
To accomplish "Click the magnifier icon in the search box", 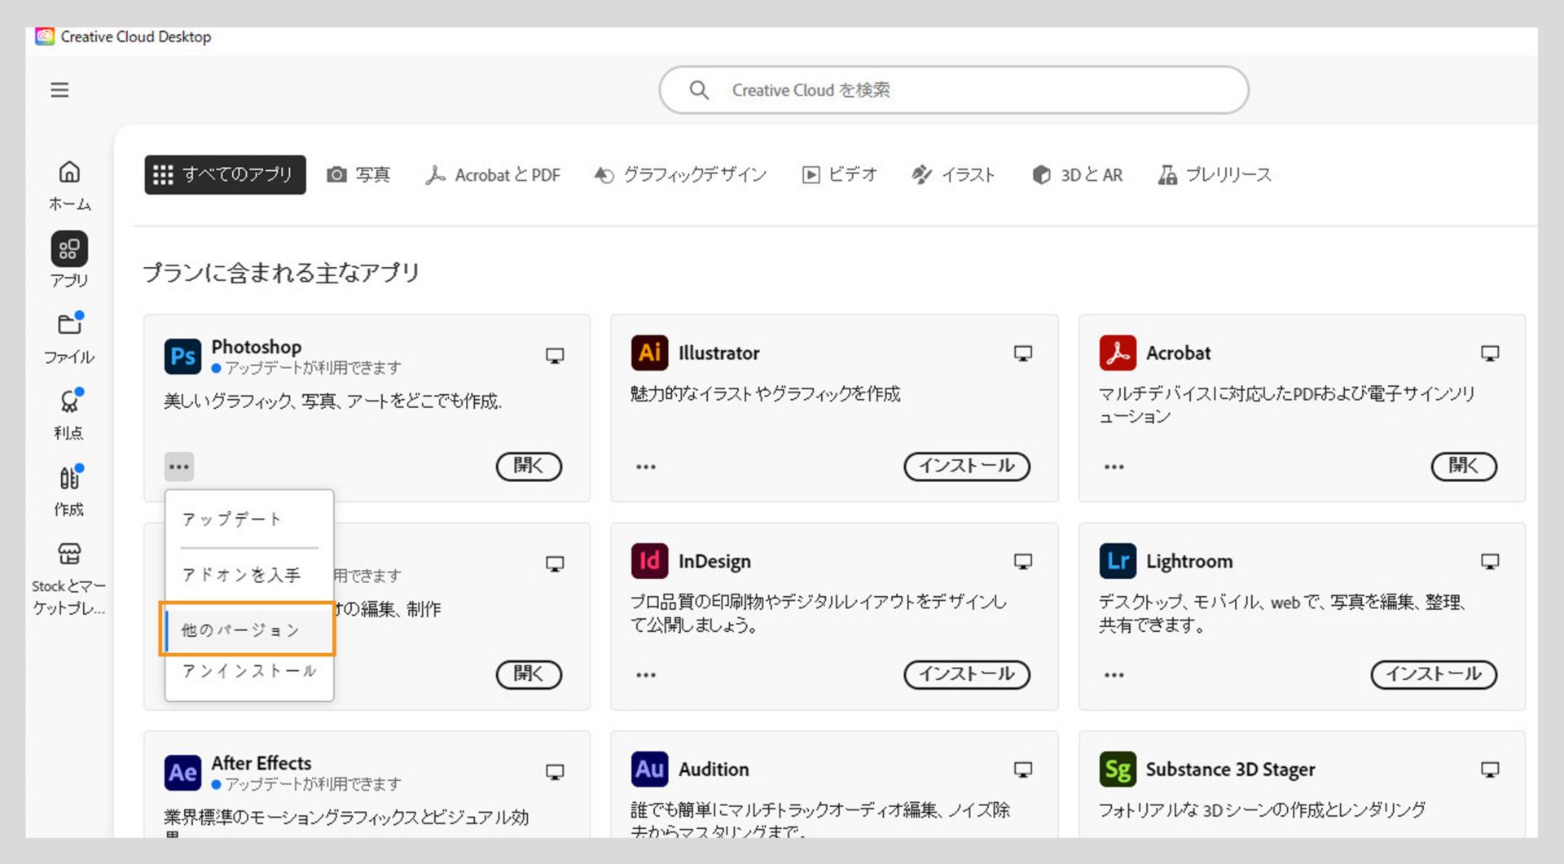I will tap(699, 90).
